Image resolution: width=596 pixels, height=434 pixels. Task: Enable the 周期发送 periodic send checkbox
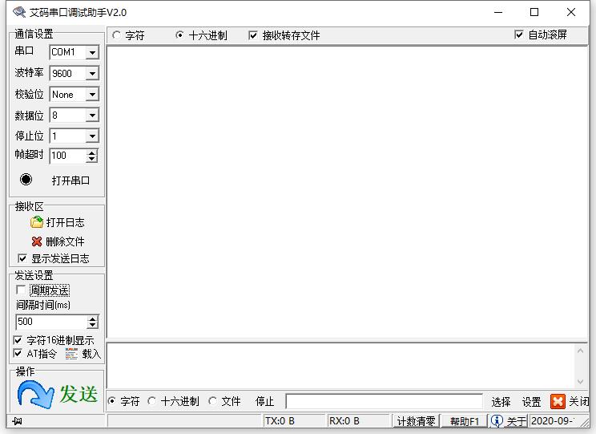pyautogui.click(x=21, y=290)
